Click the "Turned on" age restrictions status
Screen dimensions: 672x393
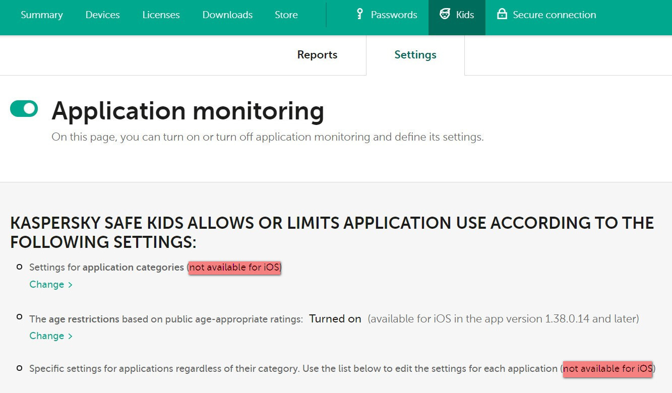click(x=335, y=319)
